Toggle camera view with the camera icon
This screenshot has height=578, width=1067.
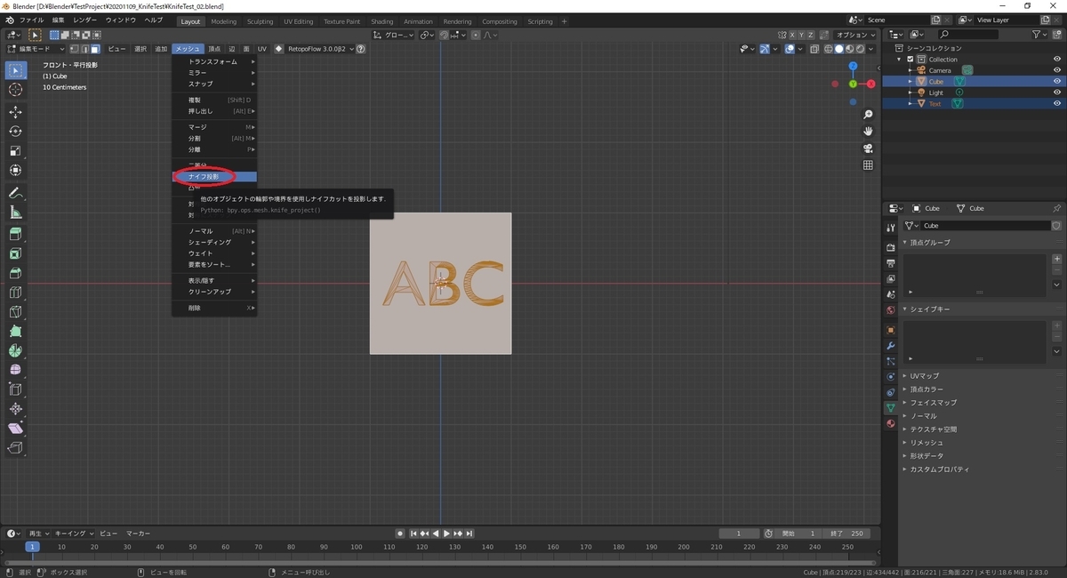(868, 149)
